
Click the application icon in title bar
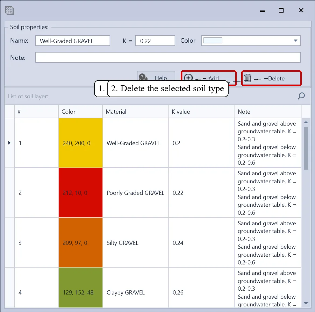[x=9, y=10]
